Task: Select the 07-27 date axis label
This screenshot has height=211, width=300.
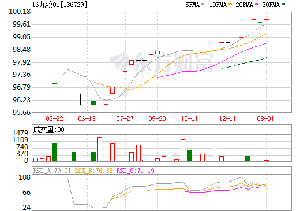Action: pyautogui.click(x=125, y=119)
